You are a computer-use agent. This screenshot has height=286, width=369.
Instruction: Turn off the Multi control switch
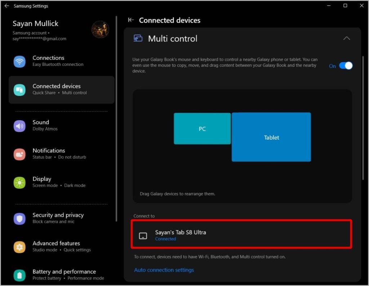click(346, 65)
